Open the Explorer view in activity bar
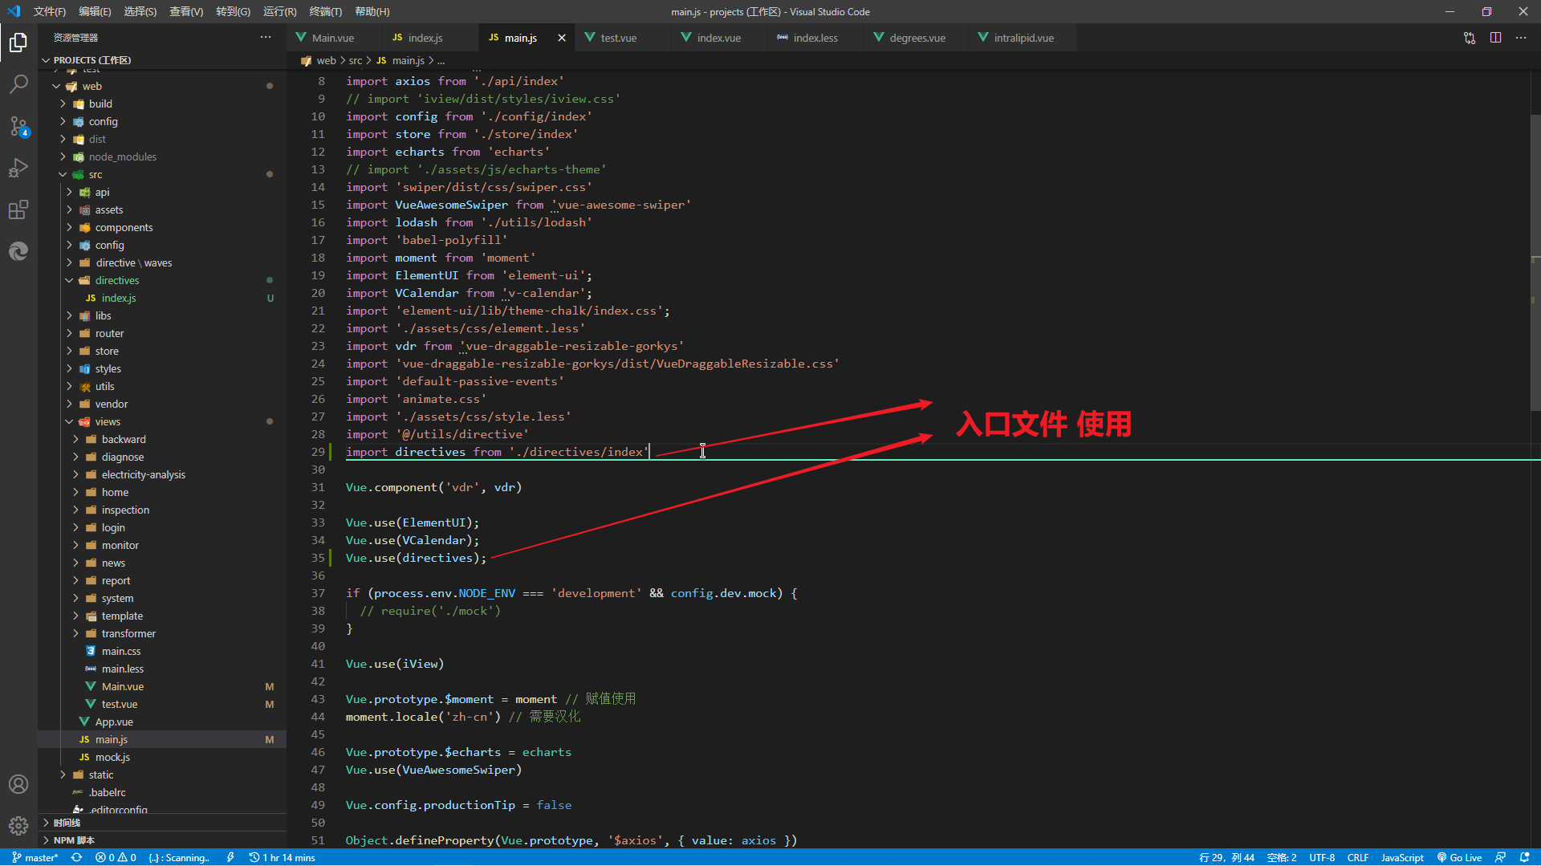The width and height of the screenshot is (1541, 866). tap(18, 43)
